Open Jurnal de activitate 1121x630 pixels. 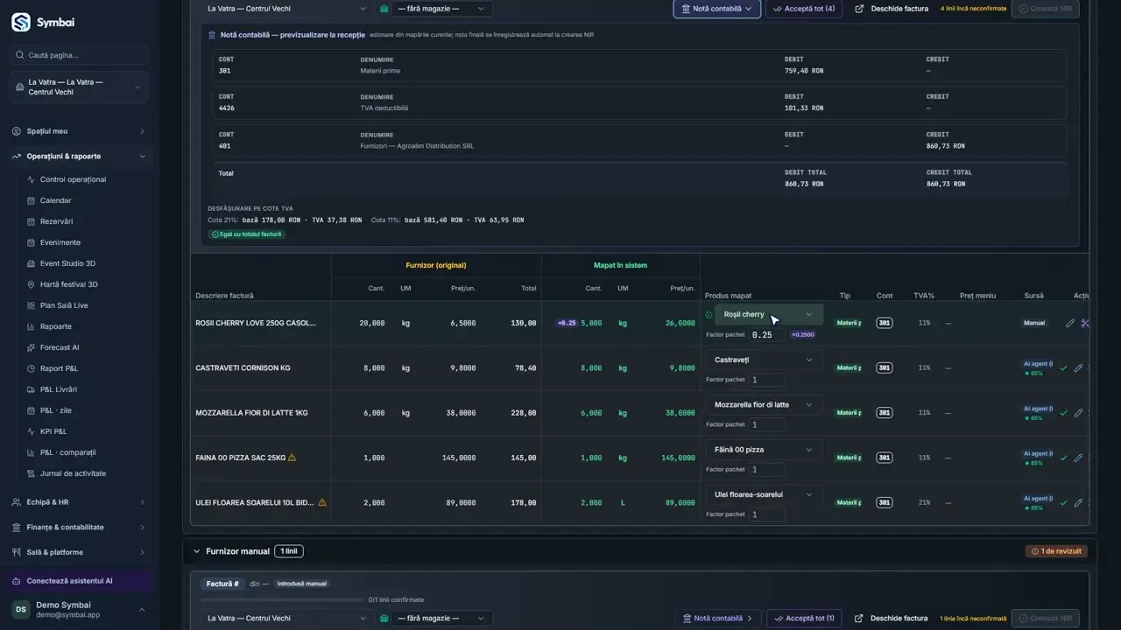[73, 473]
